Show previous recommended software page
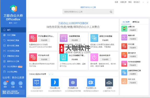150x98 pixels. click(50, 74)
